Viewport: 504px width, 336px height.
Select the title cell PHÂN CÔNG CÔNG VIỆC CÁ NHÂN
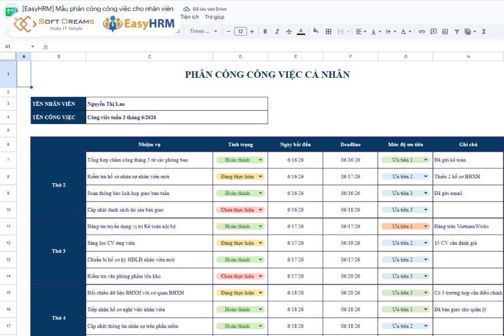coord(268,74)
